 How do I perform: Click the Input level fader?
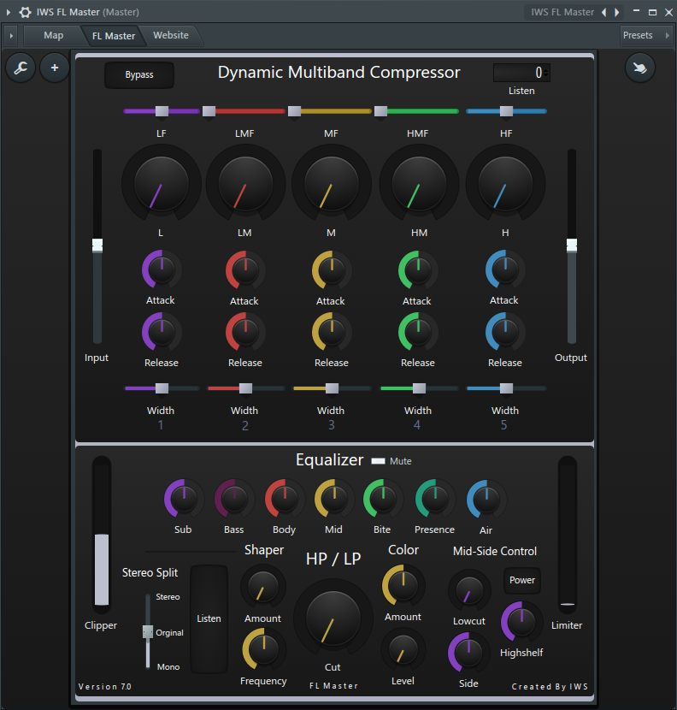[97, 246]
